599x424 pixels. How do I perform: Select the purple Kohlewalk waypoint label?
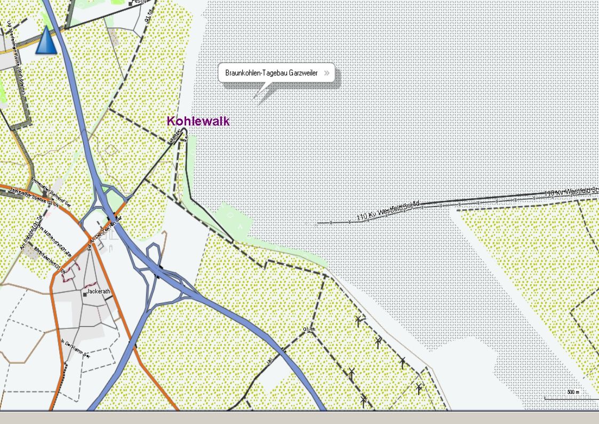point(198,121)
